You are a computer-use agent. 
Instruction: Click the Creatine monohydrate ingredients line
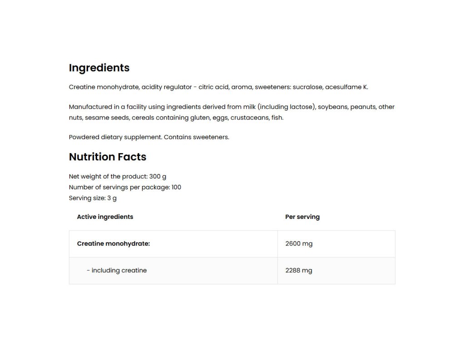click(218, 87)
